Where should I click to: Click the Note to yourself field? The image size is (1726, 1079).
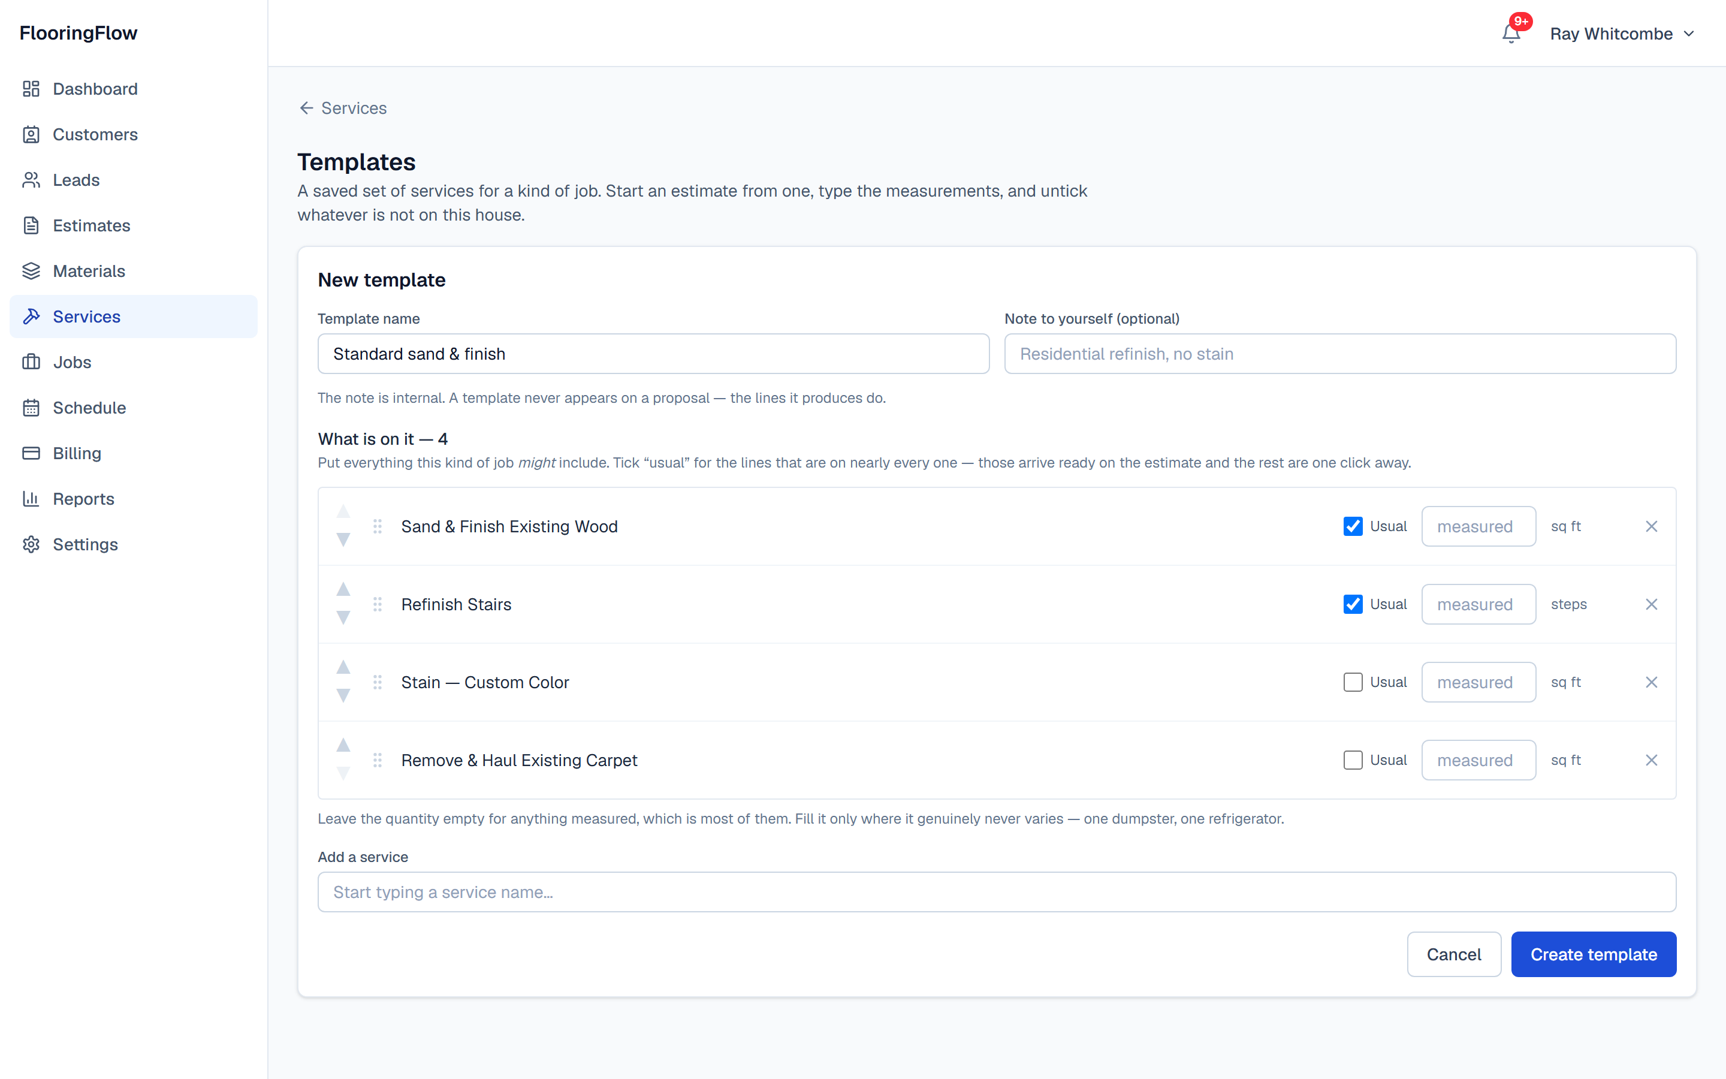click(1339, 353)
